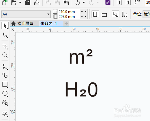
Task: Select the Artistic Media tool
Action: pyautogui.click(x=5, y=76)
